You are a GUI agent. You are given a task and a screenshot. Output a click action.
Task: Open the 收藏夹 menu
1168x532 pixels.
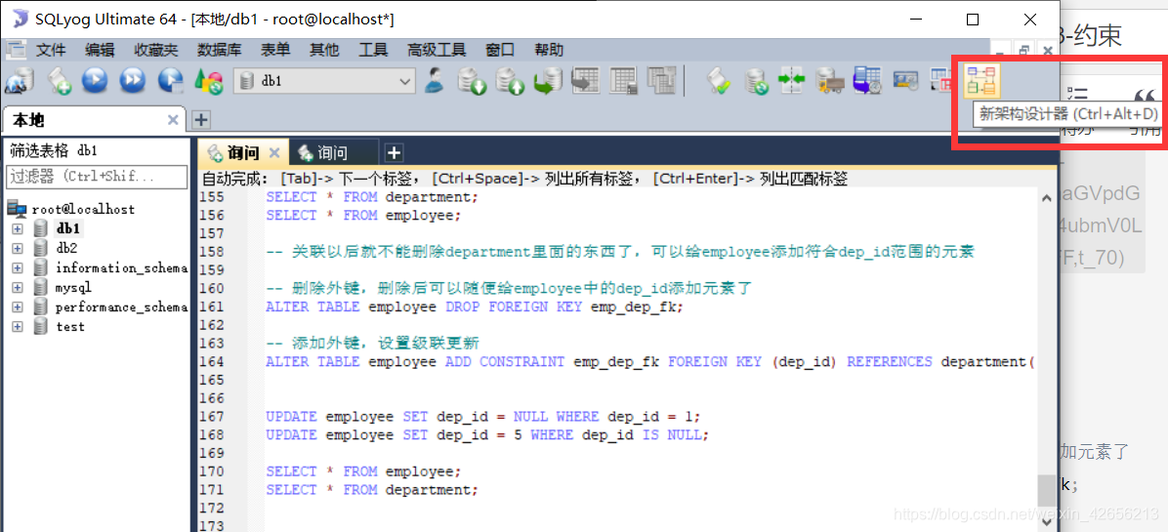[156, 50]
